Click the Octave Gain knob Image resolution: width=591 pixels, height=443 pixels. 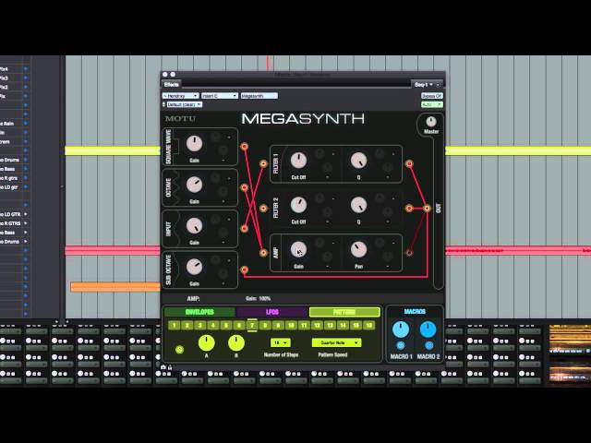tap(195, 185)
